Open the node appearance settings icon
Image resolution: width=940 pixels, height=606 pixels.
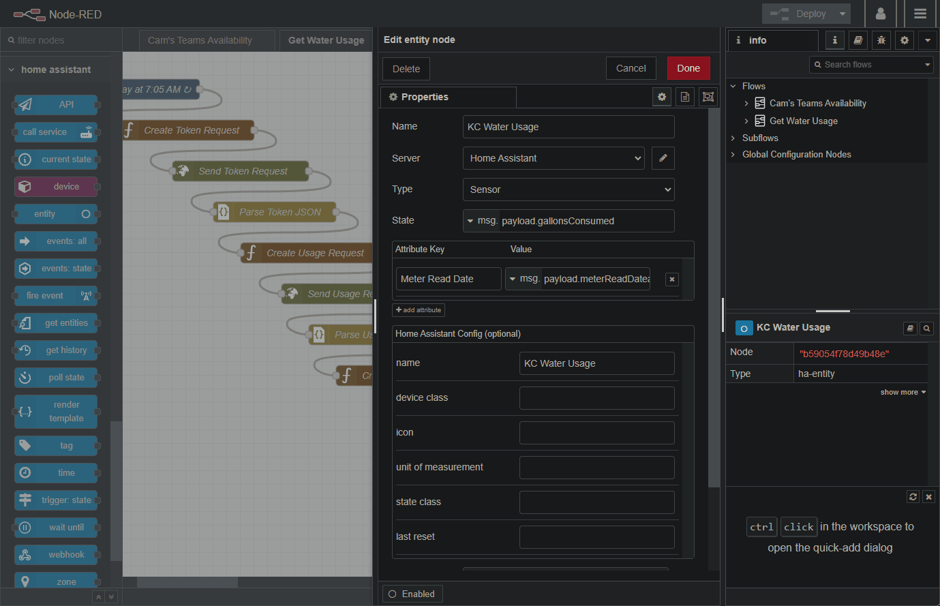point(708,96)
